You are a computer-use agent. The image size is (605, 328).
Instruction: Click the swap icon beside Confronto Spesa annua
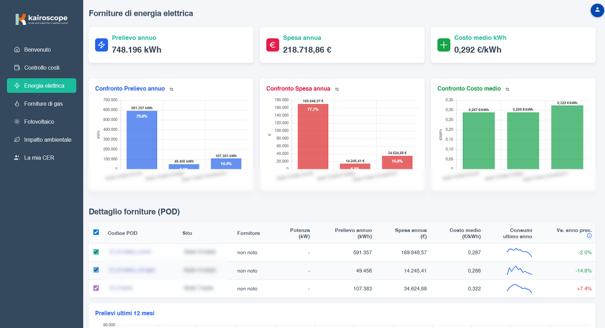(x=337, y=89)
